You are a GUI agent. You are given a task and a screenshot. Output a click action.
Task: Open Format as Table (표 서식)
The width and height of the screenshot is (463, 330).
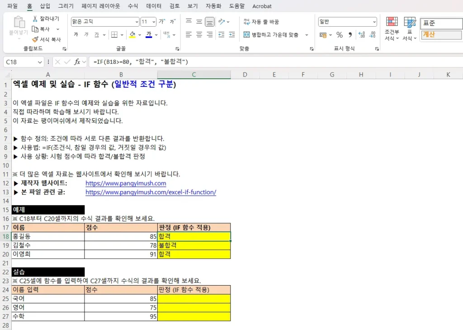pyautogui.click(x=410, y=29)
